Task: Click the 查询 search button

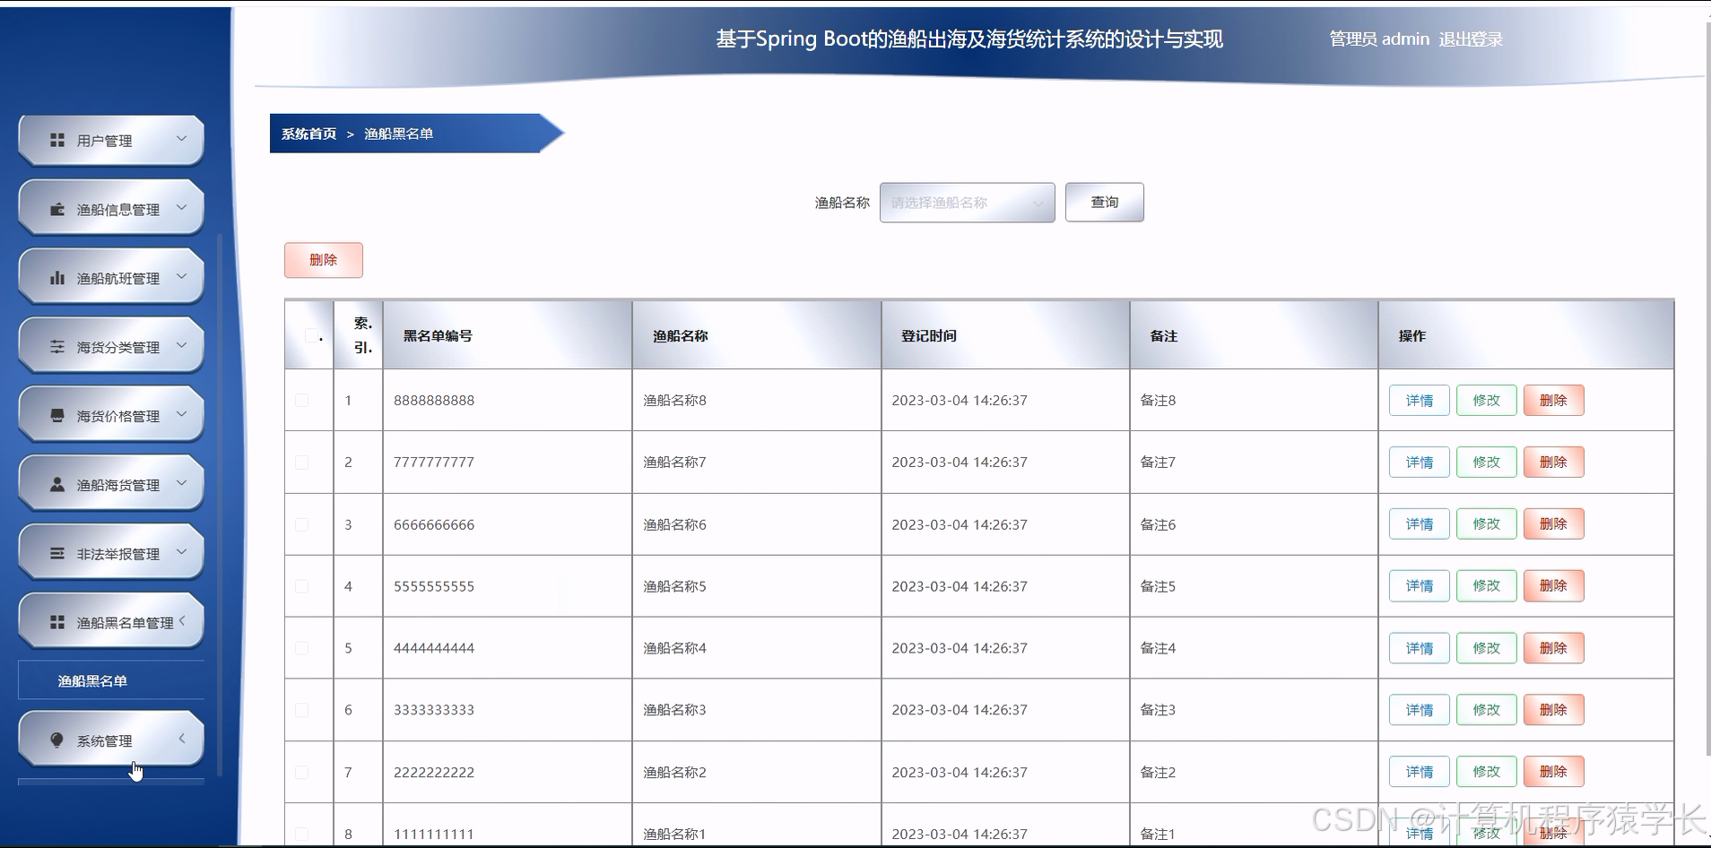Action: [x=1104, y=203]
